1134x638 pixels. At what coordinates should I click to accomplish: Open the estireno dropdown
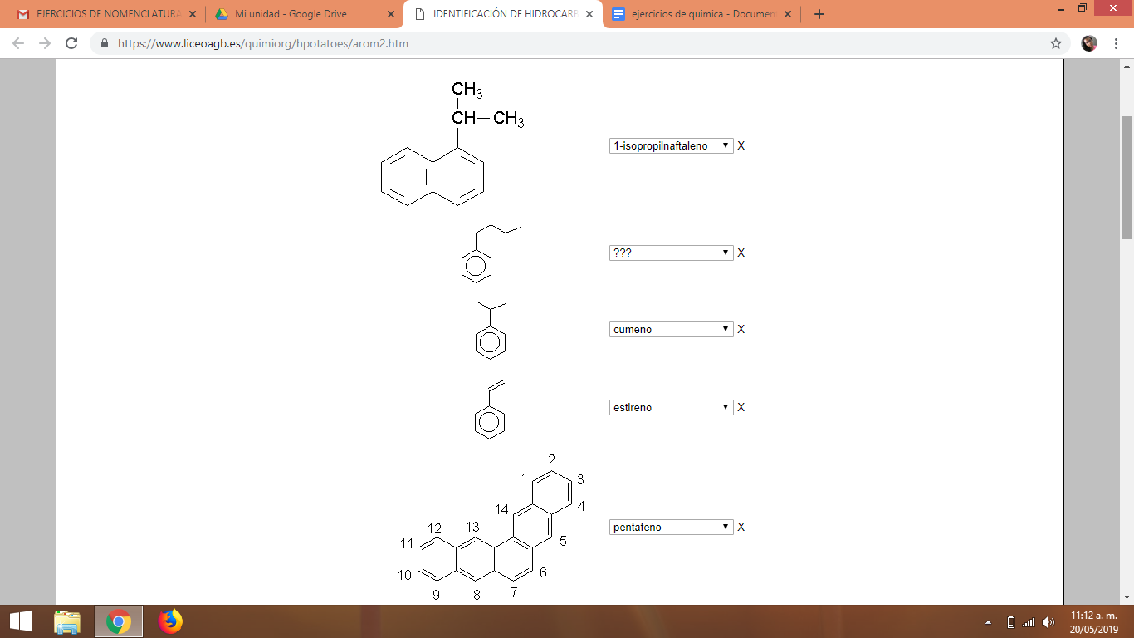[x=671, y=407]
